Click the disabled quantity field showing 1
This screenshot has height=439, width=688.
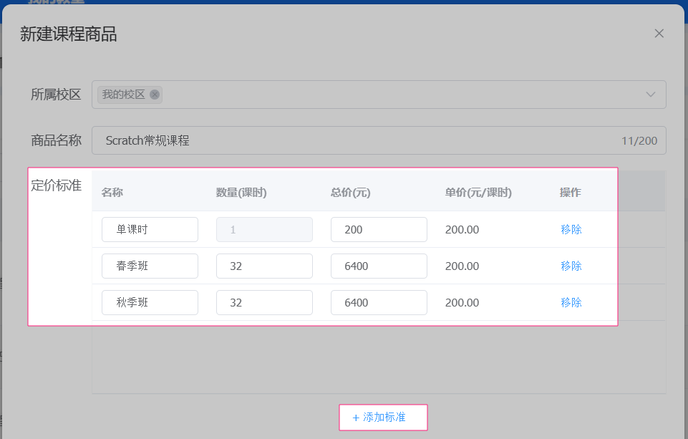[264, 230]
